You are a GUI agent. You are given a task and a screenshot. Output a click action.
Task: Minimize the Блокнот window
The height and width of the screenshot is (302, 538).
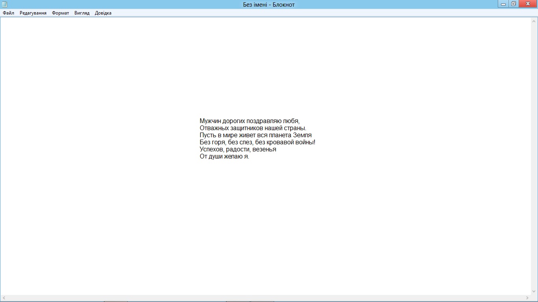[x=503, y=4]
